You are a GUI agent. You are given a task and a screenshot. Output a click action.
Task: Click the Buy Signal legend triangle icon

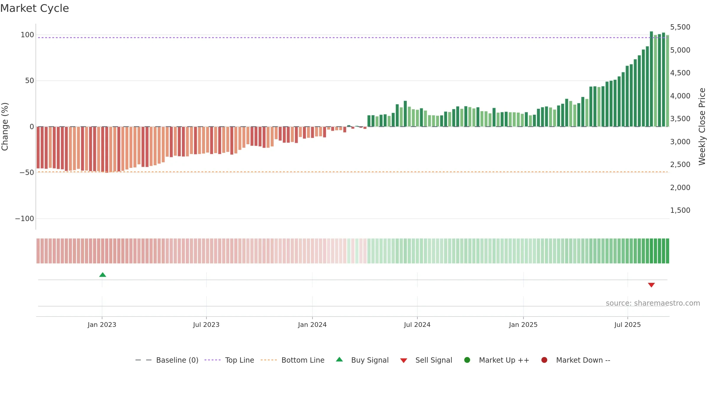click(x=340, y=359)
